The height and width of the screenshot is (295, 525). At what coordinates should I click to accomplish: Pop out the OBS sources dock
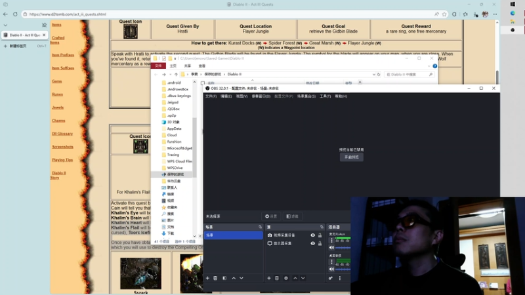pyautogui.click(x=322, y=227)
